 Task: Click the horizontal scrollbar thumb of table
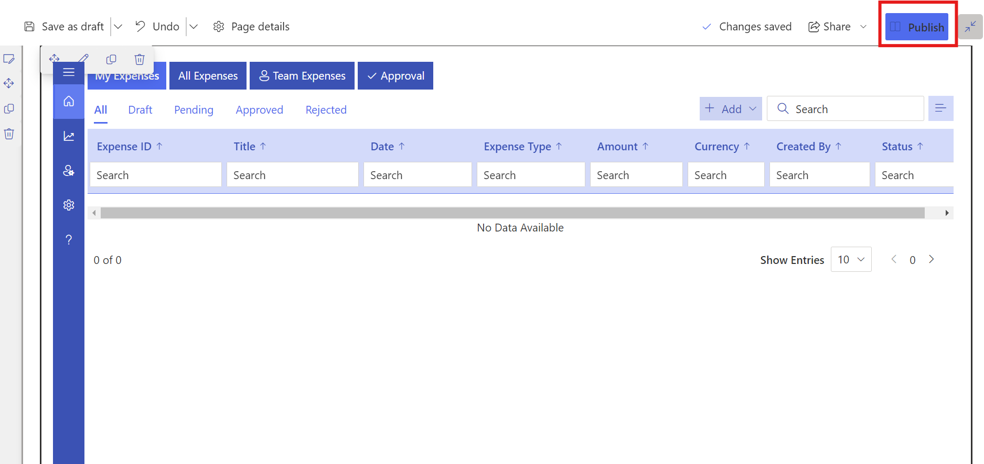click(x=512, y=213)
